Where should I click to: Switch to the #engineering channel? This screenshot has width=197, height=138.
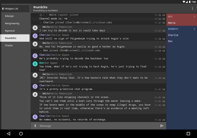coord(15,23)
